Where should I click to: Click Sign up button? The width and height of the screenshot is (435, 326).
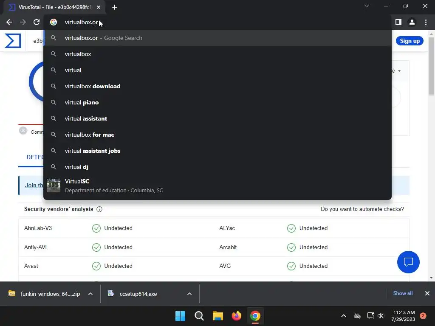(410, 41)
